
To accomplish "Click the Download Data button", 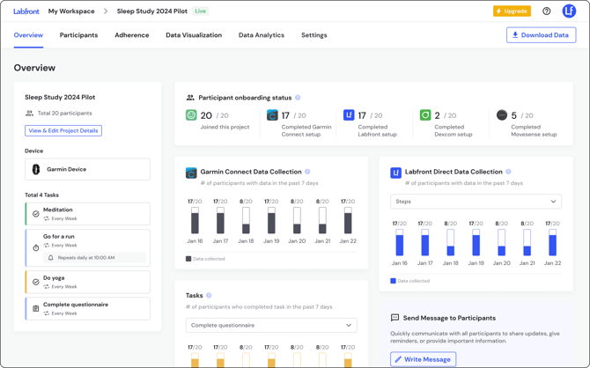I will [541, 35].
